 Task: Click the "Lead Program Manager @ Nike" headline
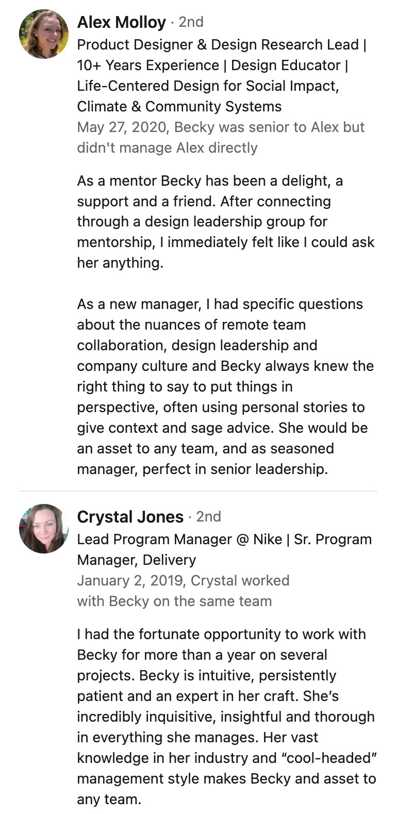pos(179,540)
